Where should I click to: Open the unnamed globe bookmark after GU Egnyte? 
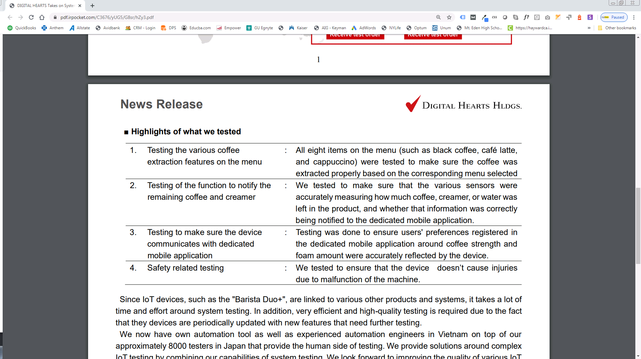click(x=281, y=28)
